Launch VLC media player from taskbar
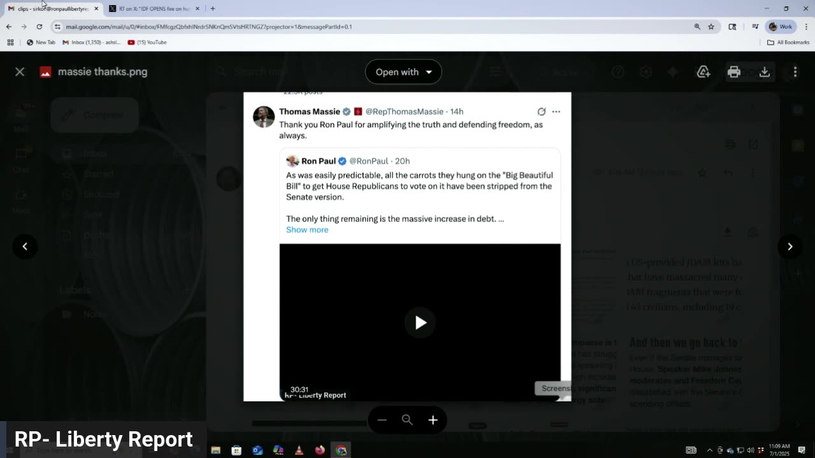The height and width of the screenshot is (458, 815). pos(299,450)
